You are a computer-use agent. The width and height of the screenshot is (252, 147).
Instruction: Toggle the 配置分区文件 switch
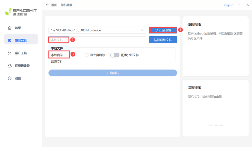click(114, 55)
